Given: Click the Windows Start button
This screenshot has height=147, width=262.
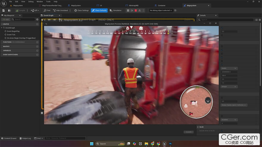Looking at the screenshot, I should click(x=92, y=144).
